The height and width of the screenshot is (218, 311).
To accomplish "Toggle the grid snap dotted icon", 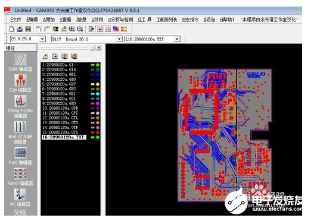I will pyautogui.click(x=99, y=29).
